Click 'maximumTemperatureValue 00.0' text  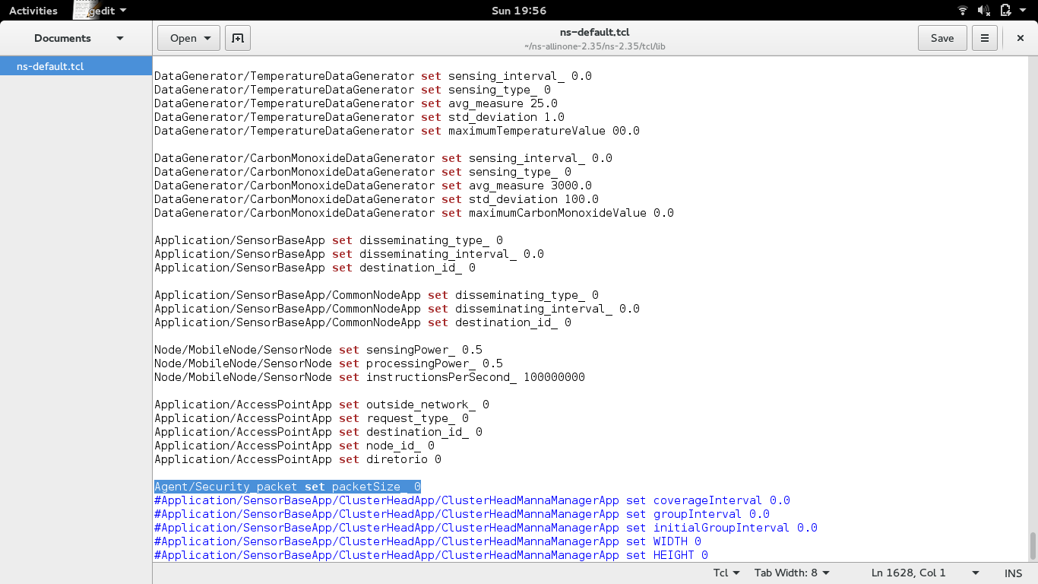(544, 131)
